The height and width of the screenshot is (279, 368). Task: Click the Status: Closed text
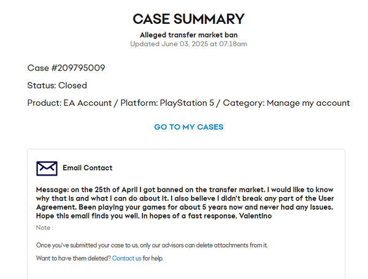57,85
